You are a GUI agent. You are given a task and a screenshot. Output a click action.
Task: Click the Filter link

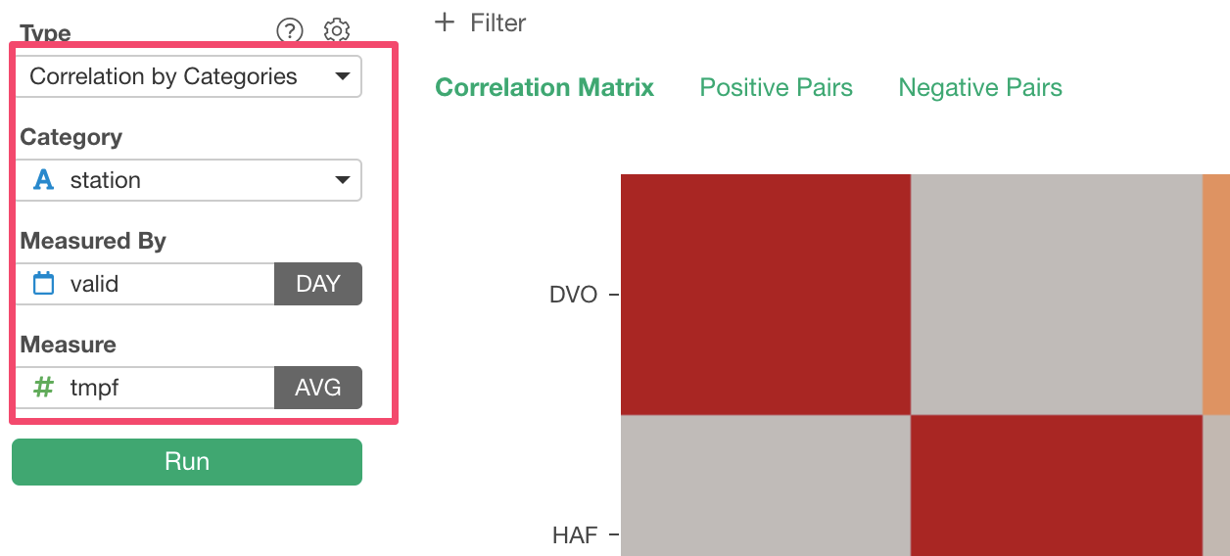tap(497, 23)
